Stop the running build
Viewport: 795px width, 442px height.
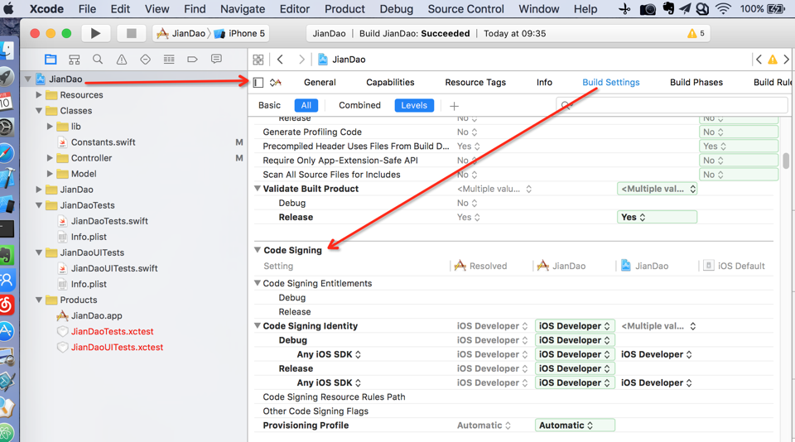132,33
